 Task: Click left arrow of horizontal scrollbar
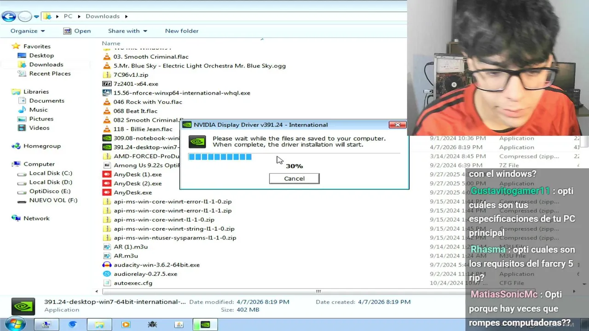pos(97,291)
